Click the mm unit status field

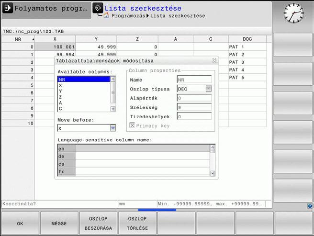(137, 204)
